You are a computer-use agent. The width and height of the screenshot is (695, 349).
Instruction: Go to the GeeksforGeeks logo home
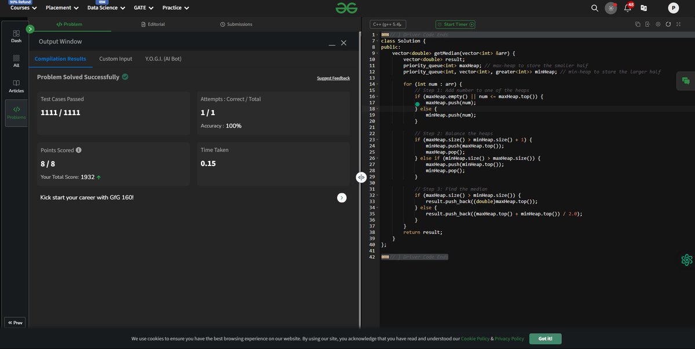[x=346, y=8]
